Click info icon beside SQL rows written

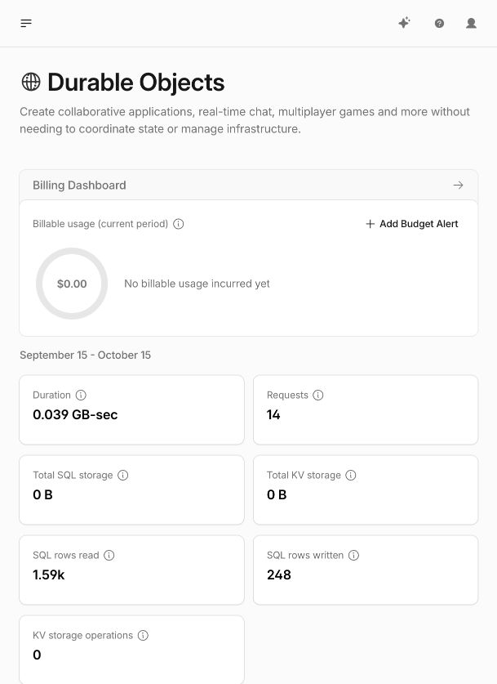[x=353, y=555]
